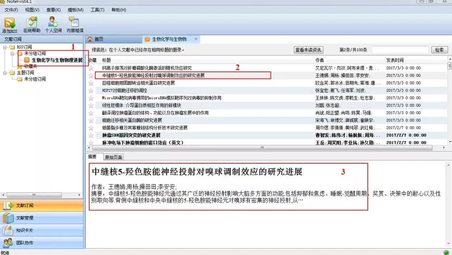Click the 收藏夹 star icon in tree
This screenshot has height=255, width=452.
click(x=20, y=66)
